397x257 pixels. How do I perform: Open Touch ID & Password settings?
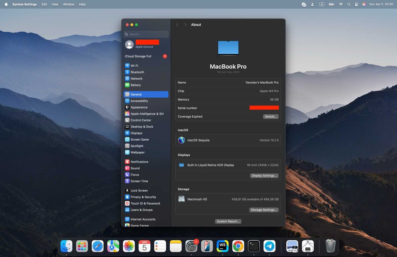pyautogui.click(x=146, y=203)
